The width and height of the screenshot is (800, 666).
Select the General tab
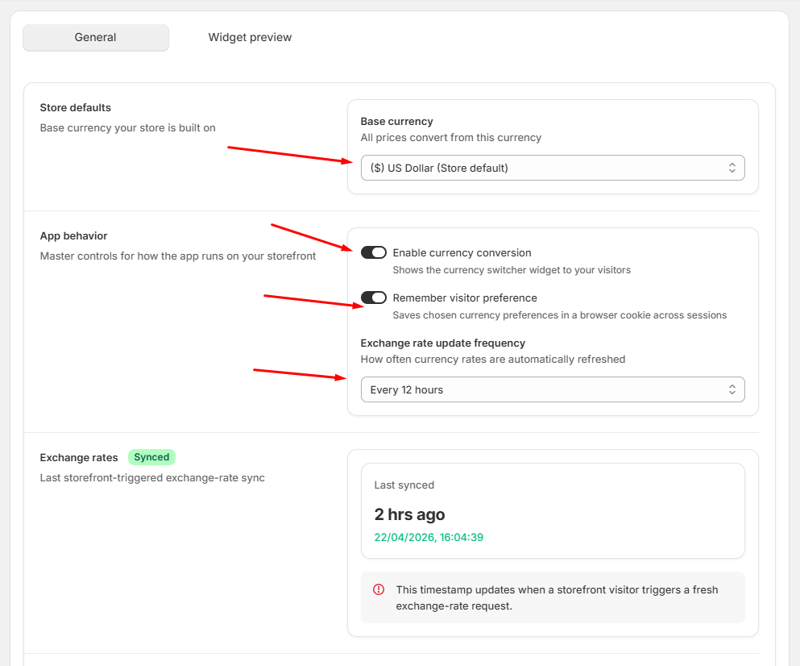click(95, 37)
